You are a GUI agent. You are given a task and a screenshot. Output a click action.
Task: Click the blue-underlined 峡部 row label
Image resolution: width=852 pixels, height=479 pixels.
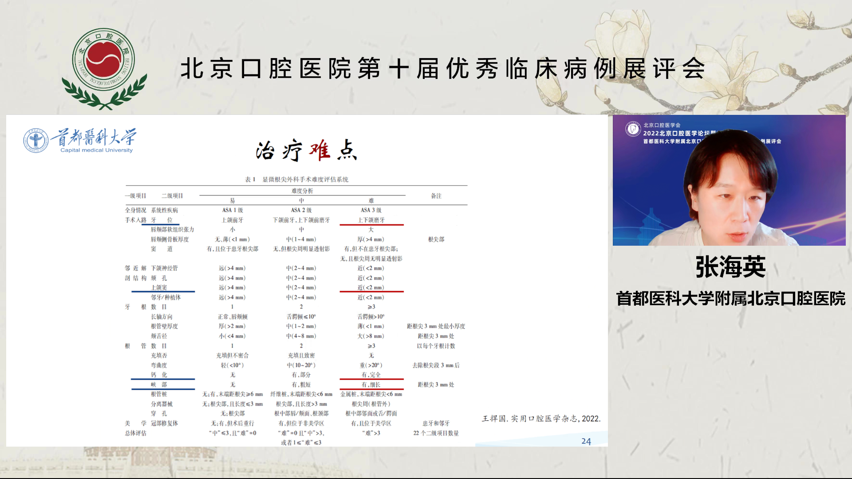(x=159, y=385)
